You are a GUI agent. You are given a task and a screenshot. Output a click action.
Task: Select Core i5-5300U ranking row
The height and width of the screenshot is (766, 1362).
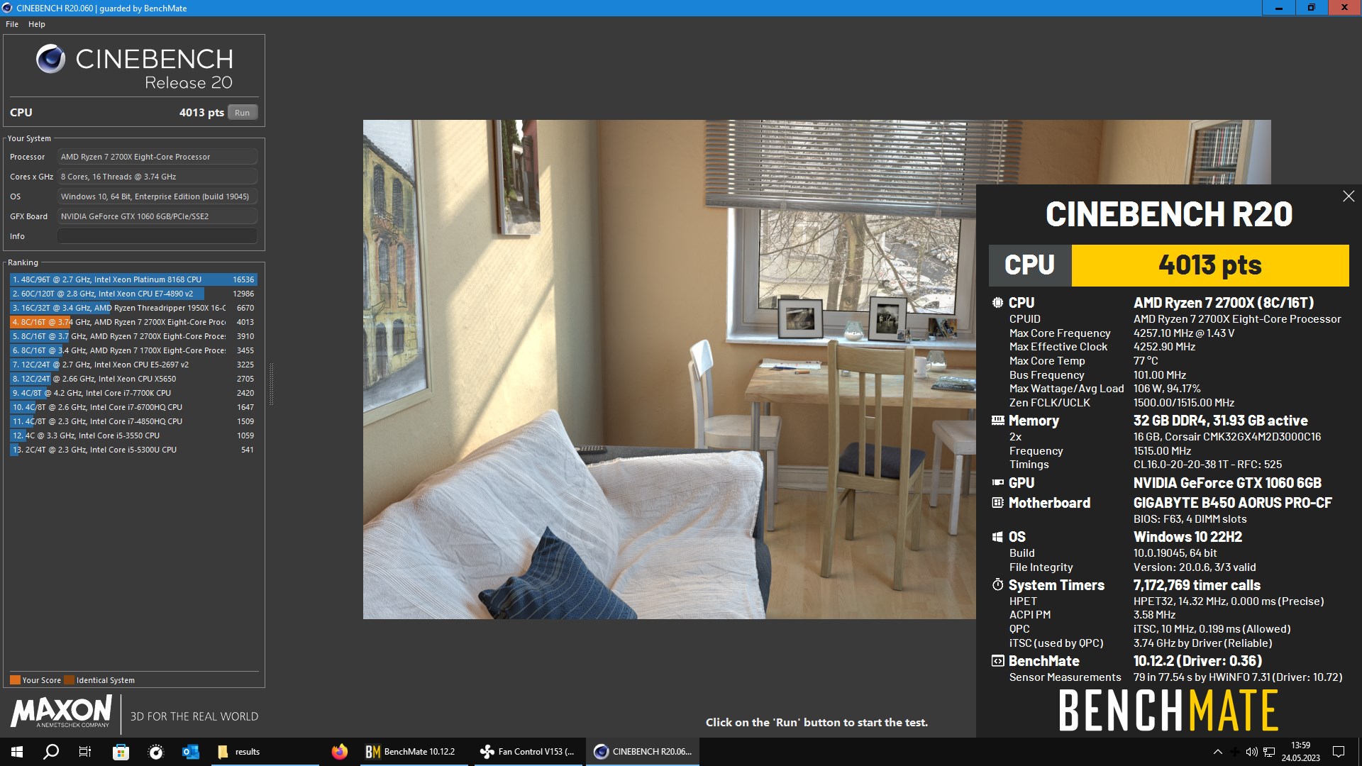(133, 450)
